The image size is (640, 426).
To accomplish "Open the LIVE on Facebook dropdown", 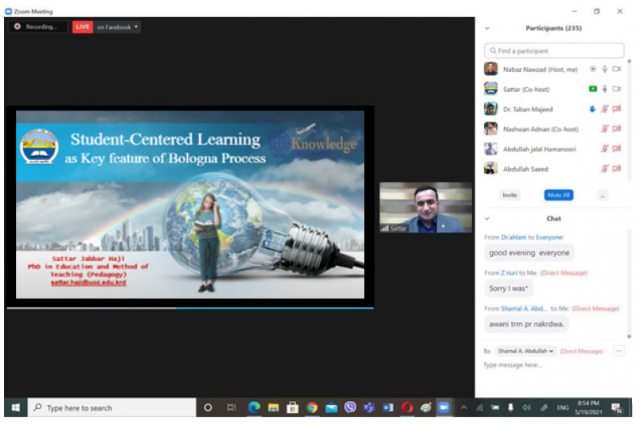I will pos(117,26).
